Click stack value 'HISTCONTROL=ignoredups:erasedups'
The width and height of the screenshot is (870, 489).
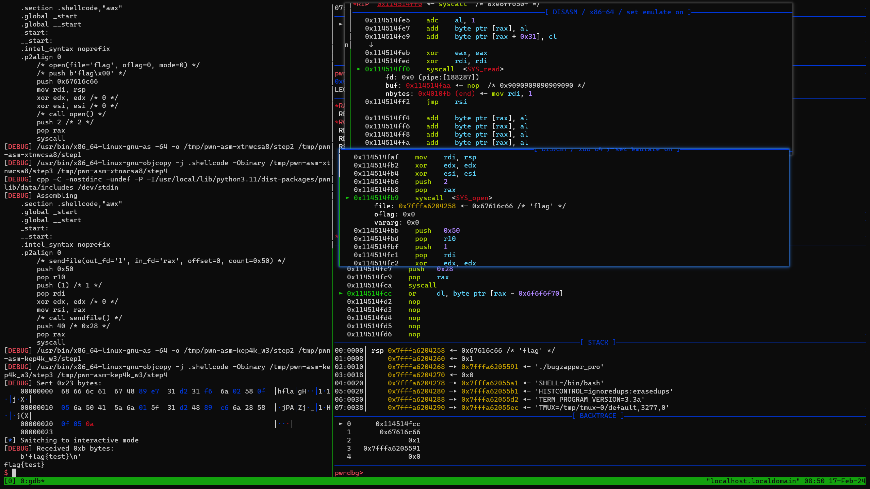pos(604,391)
